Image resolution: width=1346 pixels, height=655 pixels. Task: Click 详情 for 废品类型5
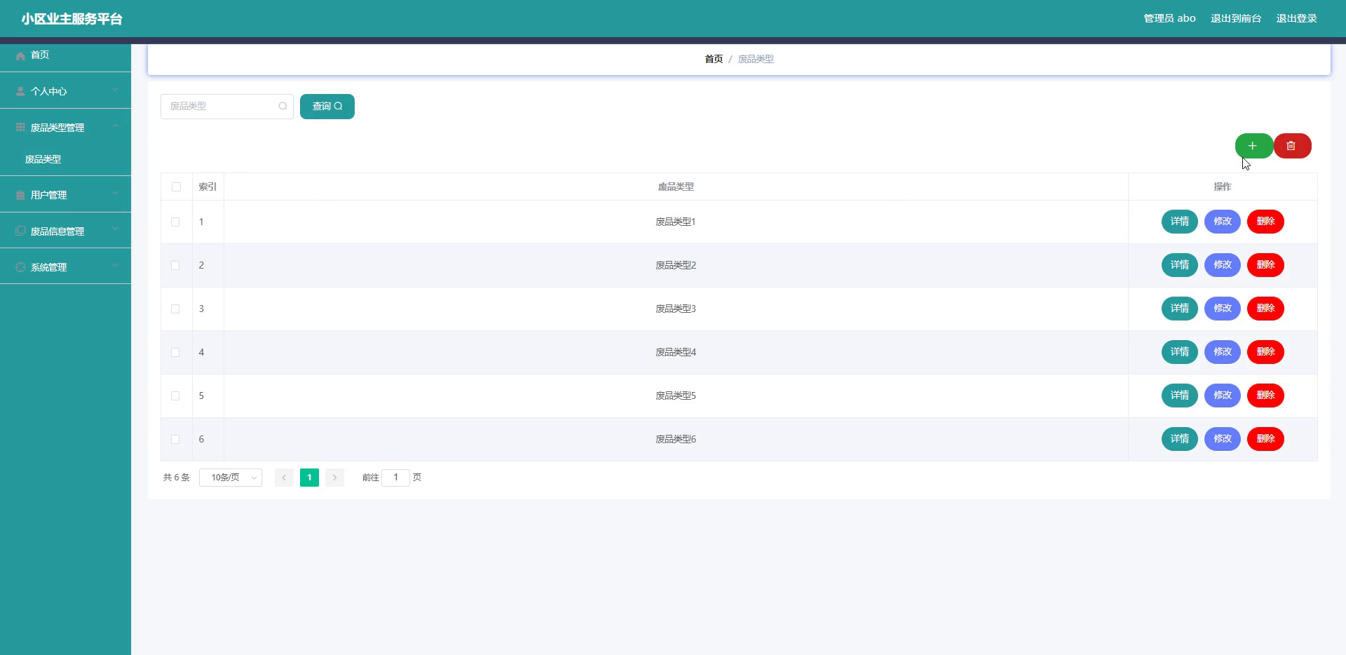point(1180,396)
